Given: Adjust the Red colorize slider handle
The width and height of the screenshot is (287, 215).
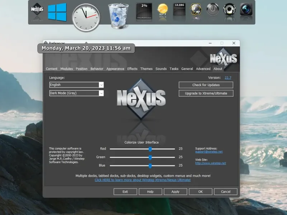Looking at the screenshot, I should point(150,149).
